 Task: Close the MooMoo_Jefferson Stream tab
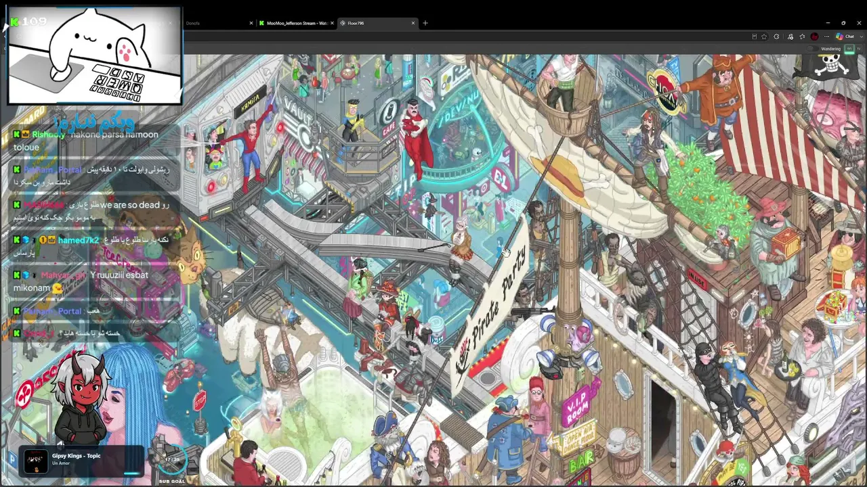coord(332,23)
